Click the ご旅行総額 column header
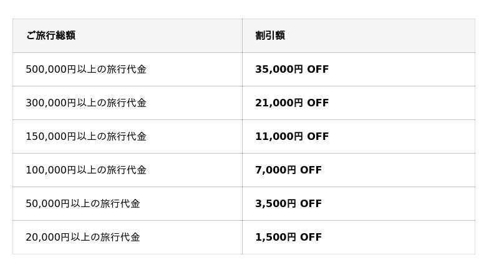The height and width of the screenshot is (273, 499). (51, 35)
